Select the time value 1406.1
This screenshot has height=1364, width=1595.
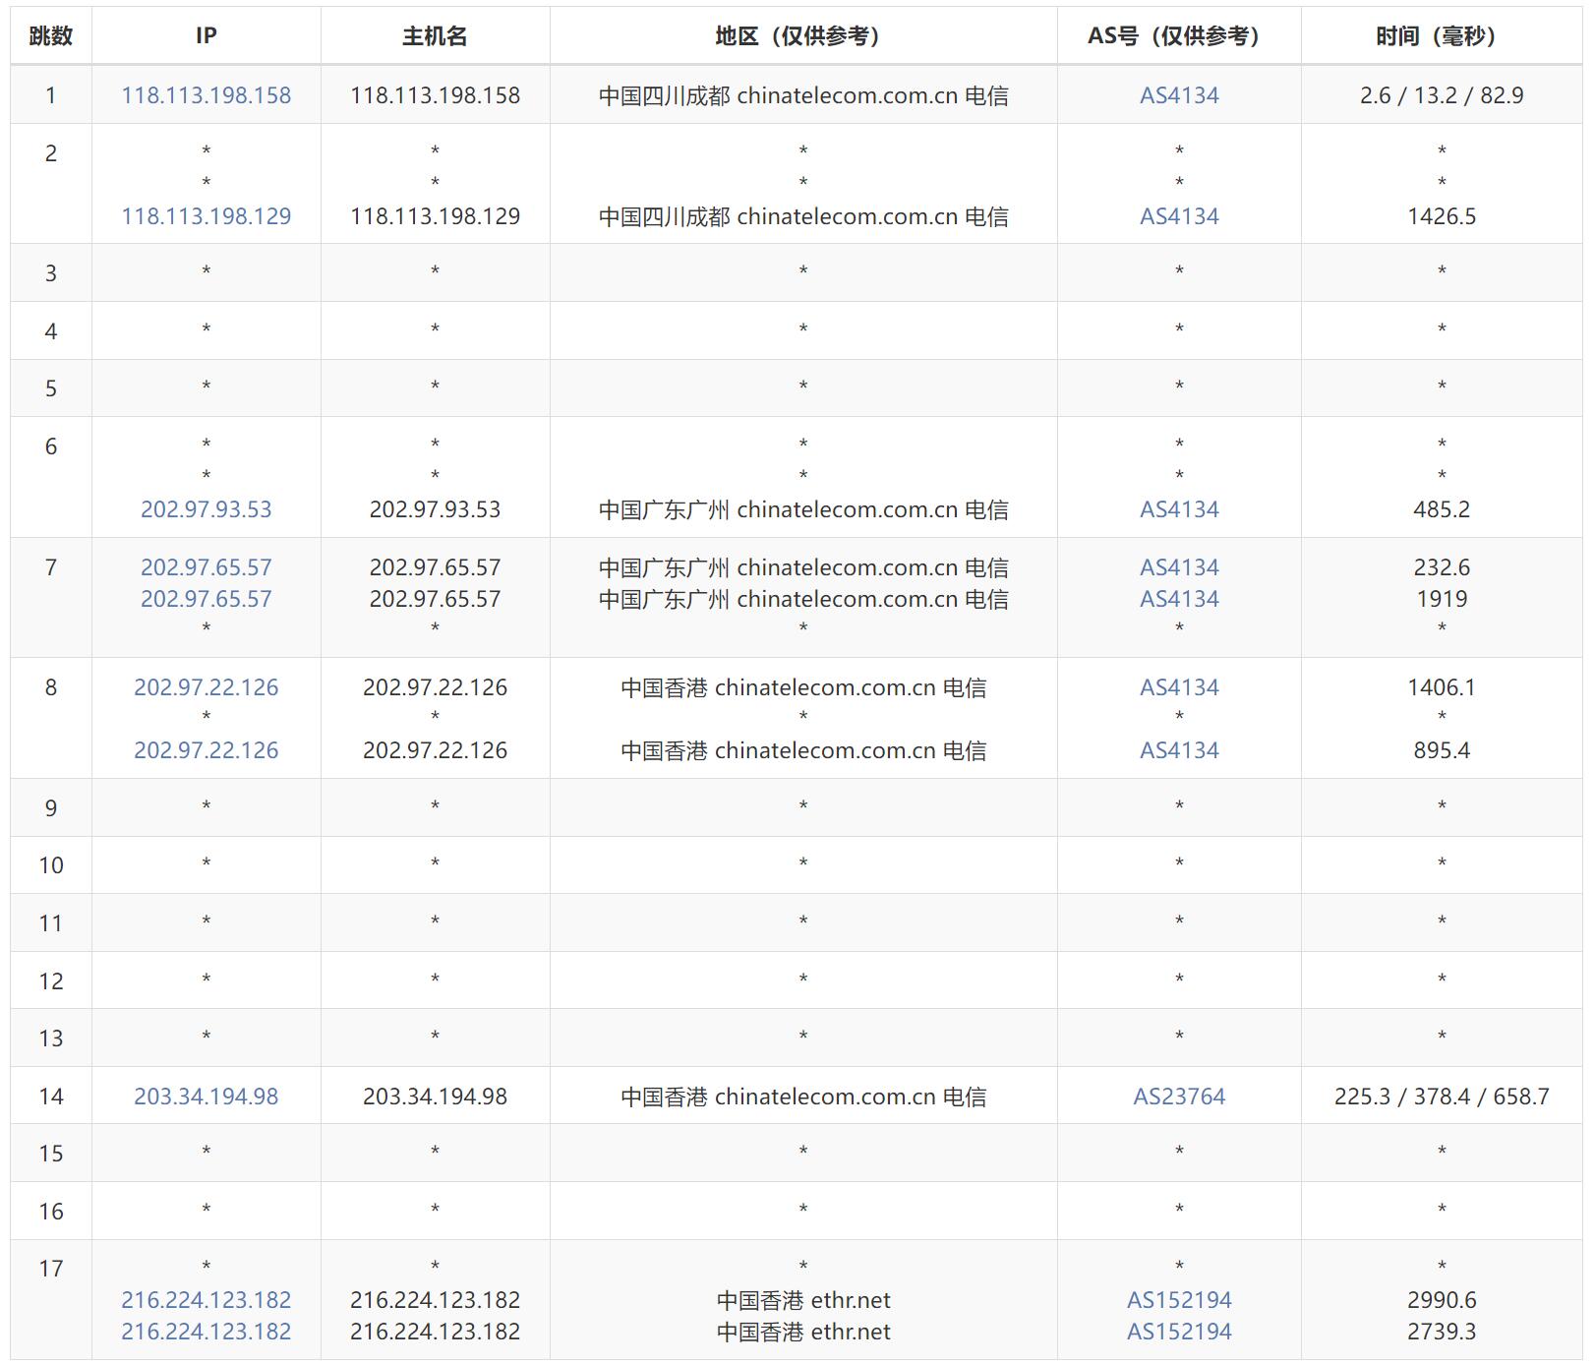(x=1442, y=687)
